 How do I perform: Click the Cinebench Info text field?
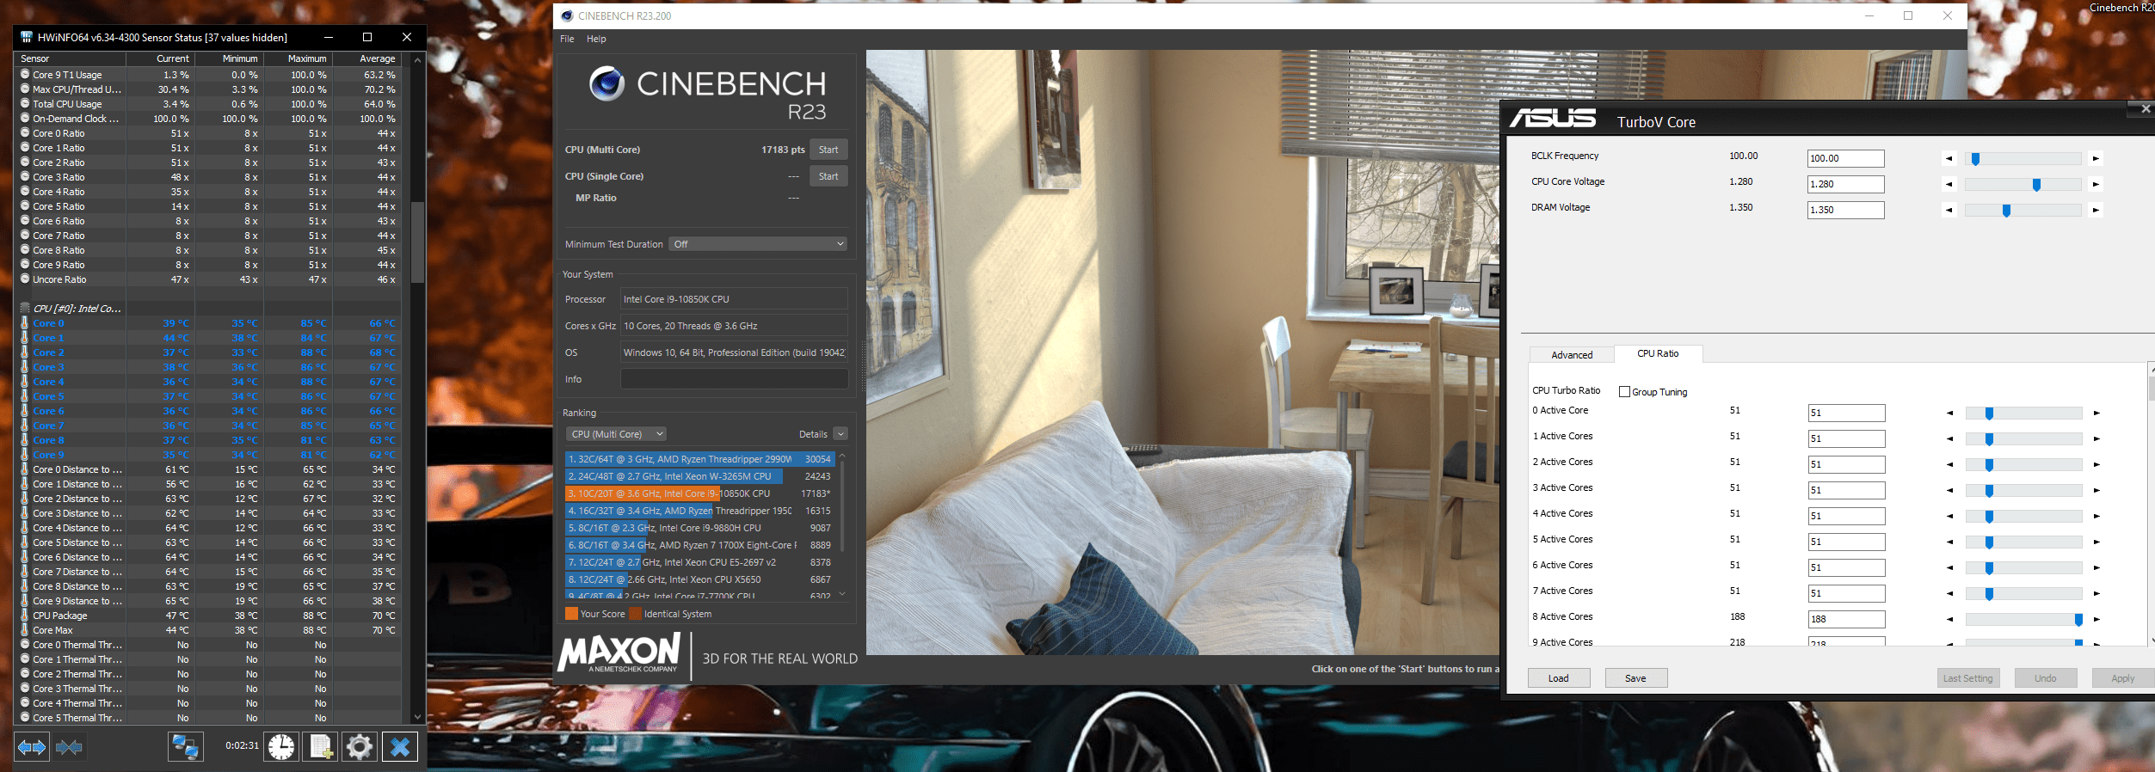pyautogui.click(x=734, y=379)
